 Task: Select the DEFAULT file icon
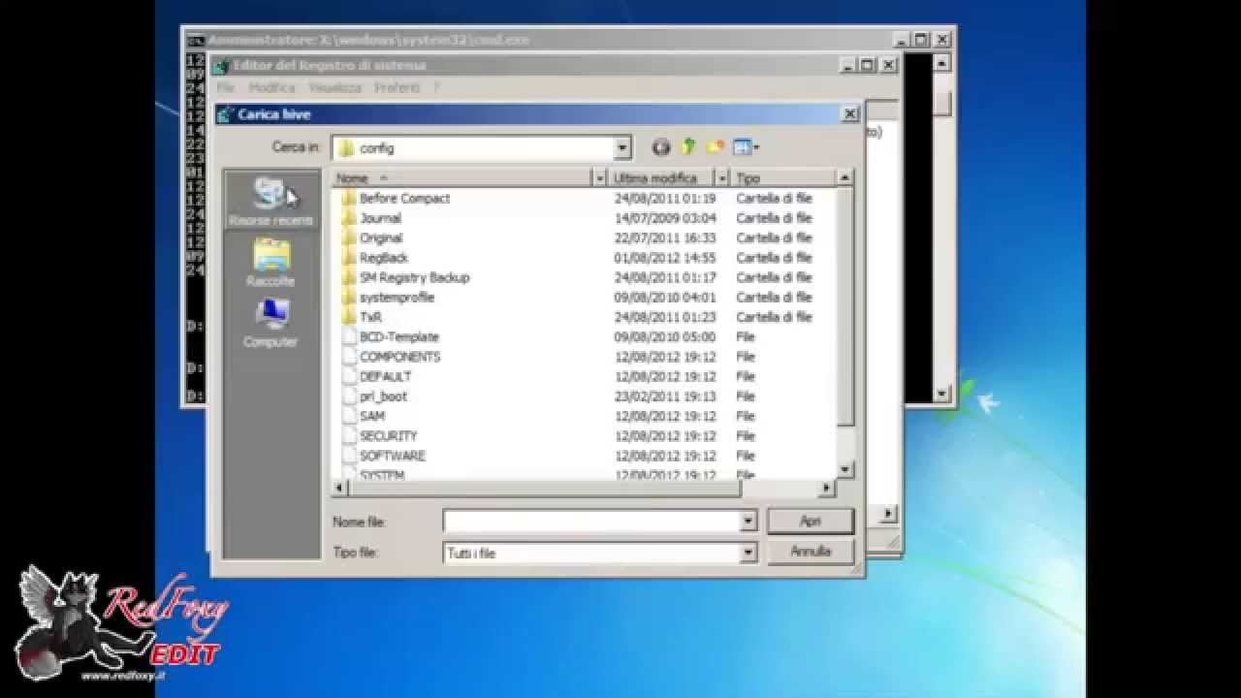350,376
